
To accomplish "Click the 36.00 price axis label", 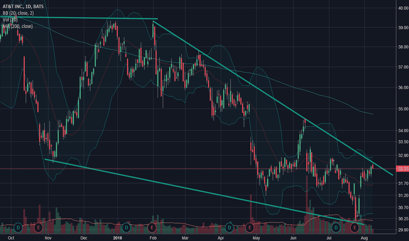I will click(x=403, y=88).
